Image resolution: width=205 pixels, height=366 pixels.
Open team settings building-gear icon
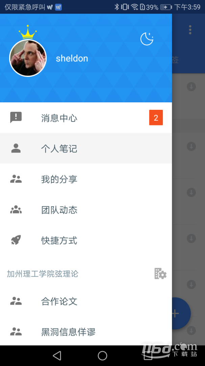[x=160, y=273]
